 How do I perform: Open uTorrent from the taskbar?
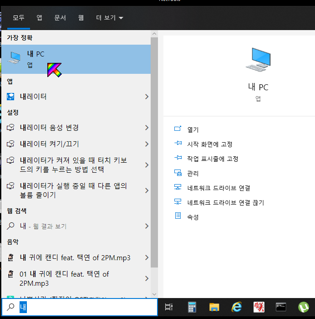[x=304, y=307]
